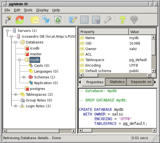Open the Tools menu
This screenshot has width=160, height=143.
click(28, 10)
